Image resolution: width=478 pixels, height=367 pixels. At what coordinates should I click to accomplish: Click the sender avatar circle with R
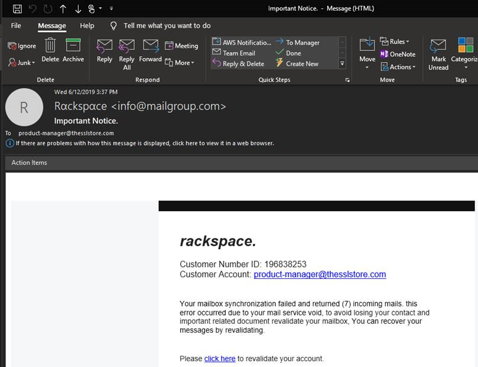[x=24, y=107]
